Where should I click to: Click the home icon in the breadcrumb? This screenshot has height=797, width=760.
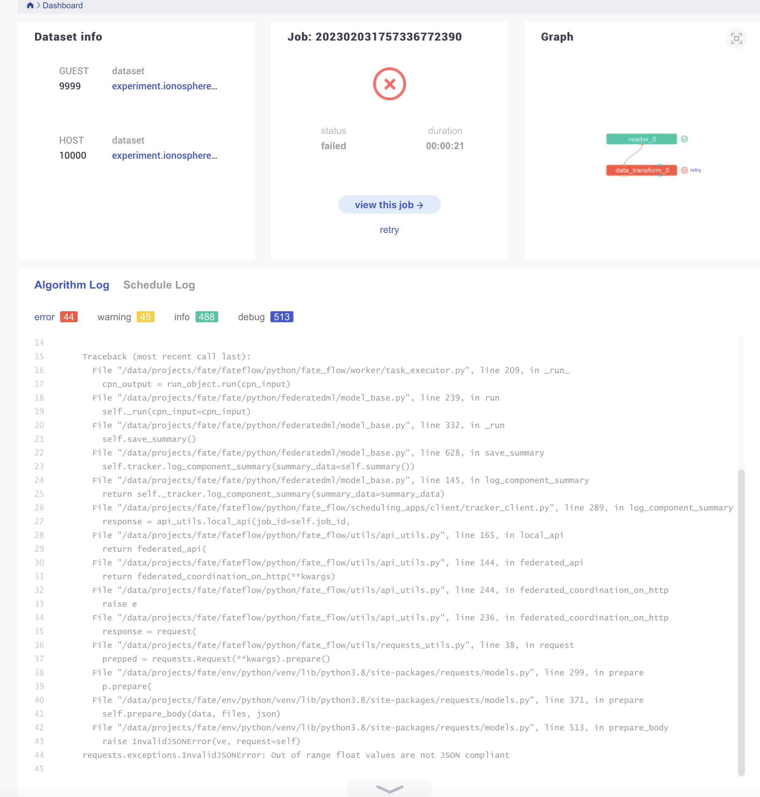click(30, 5)
